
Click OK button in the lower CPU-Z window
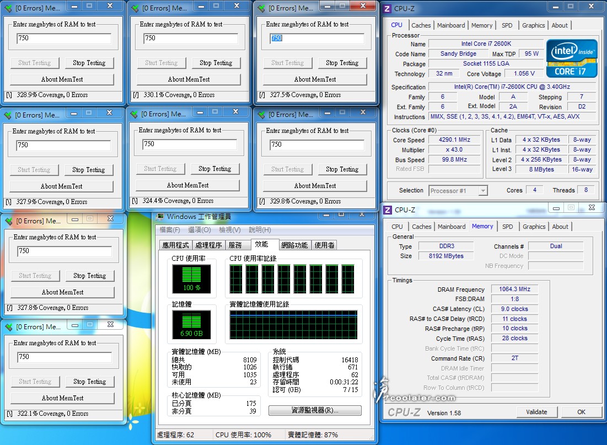click(581, 412)
